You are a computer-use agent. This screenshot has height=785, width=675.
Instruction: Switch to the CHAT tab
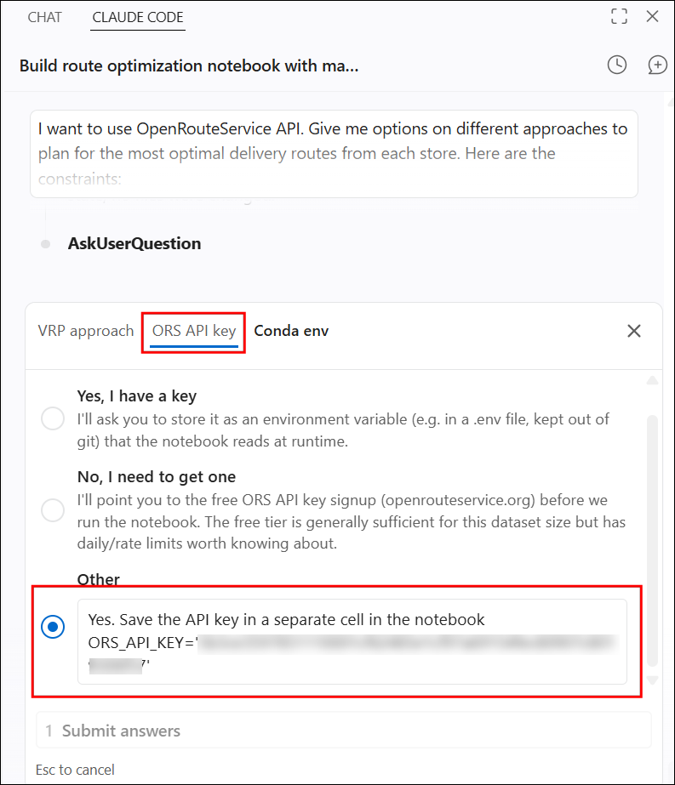[44, 17]
